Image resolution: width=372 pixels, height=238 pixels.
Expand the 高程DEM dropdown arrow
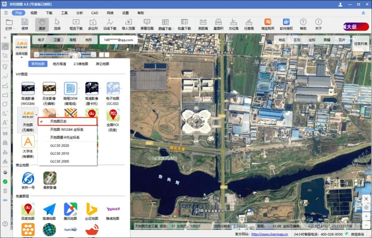(79, 88)
